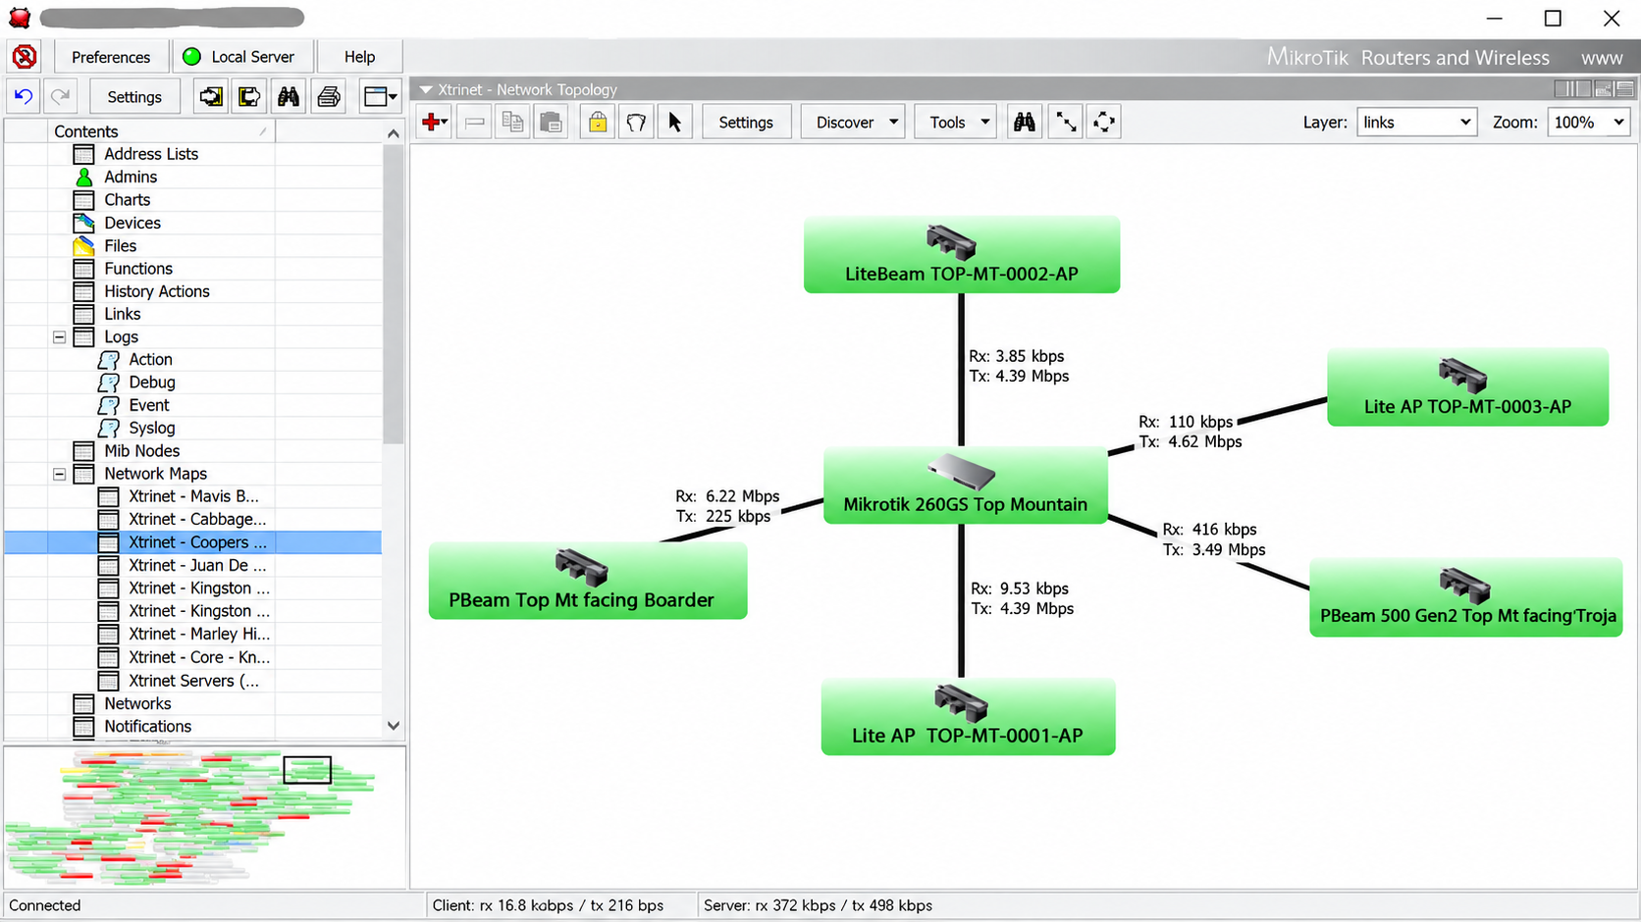The image size is (1641, 922).
Task: Select the arrow pointer tool
Action: tap(674, 123)
